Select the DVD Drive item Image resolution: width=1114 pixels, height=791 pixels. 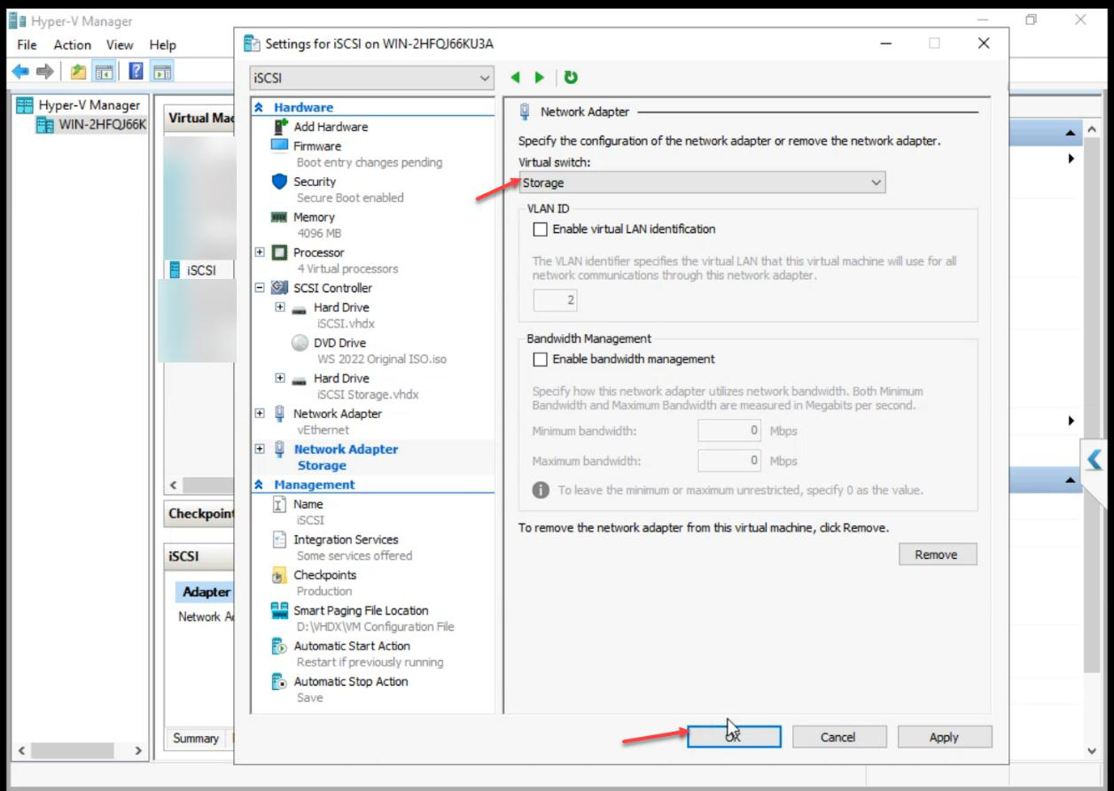pos(339,343)
